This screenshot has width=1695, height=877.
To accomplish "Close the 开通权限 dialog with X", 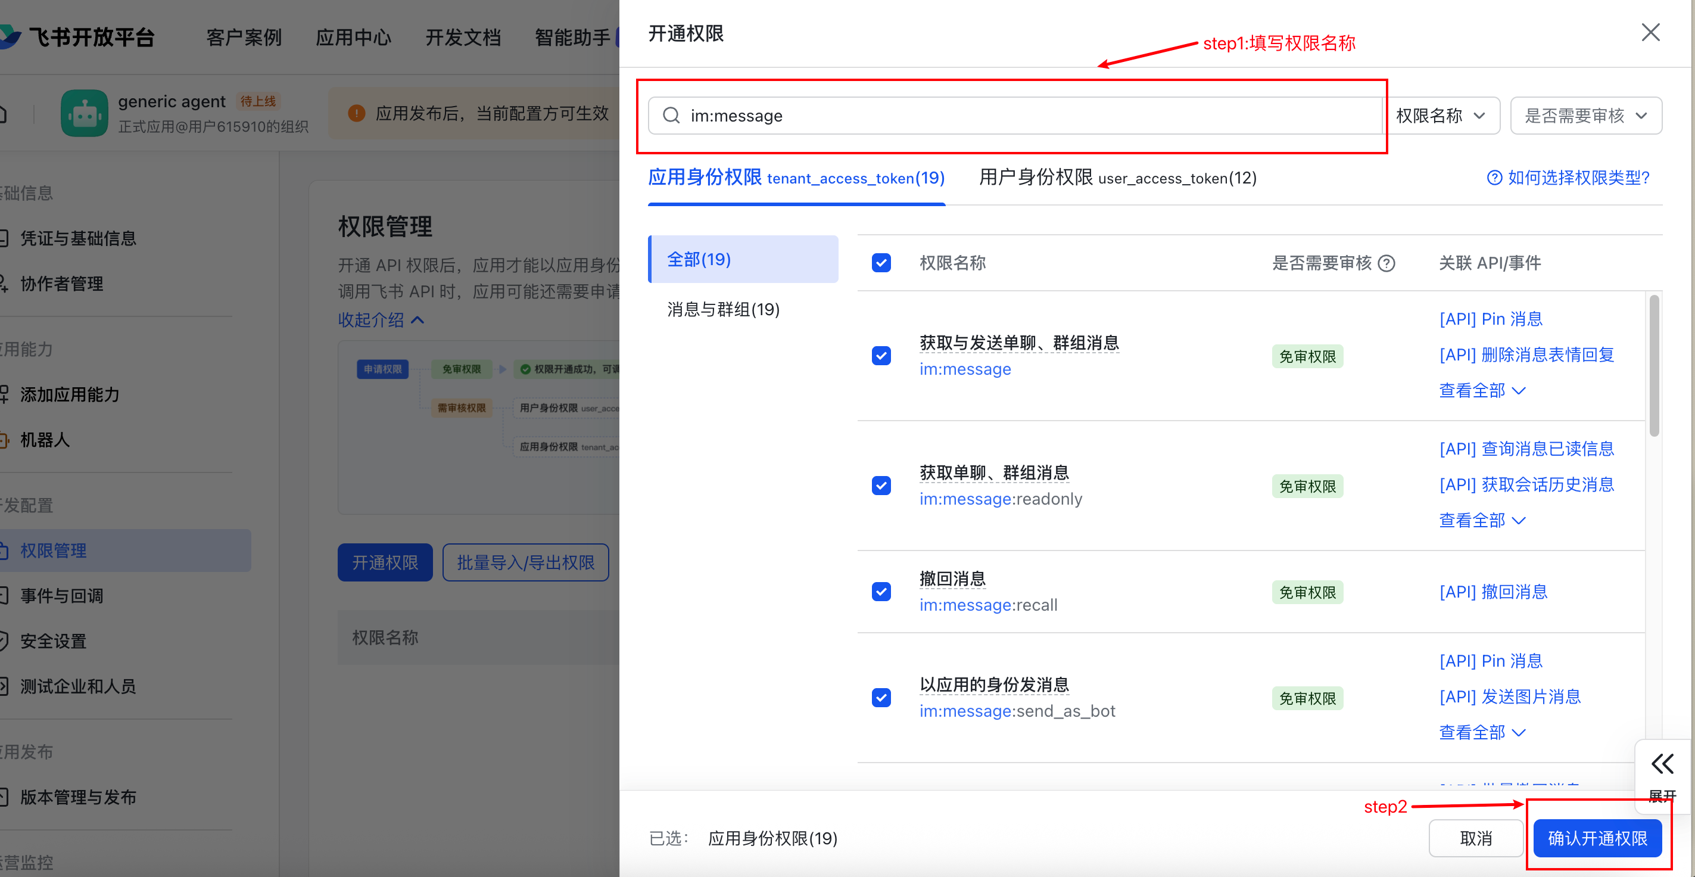I will click(x=1650, y=32).
